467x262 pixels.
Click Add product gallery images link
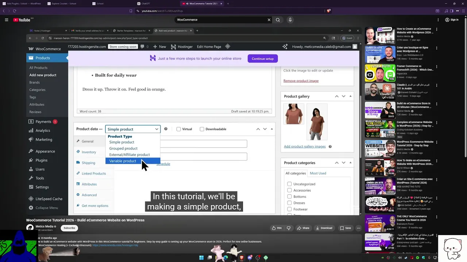point(305,146)
